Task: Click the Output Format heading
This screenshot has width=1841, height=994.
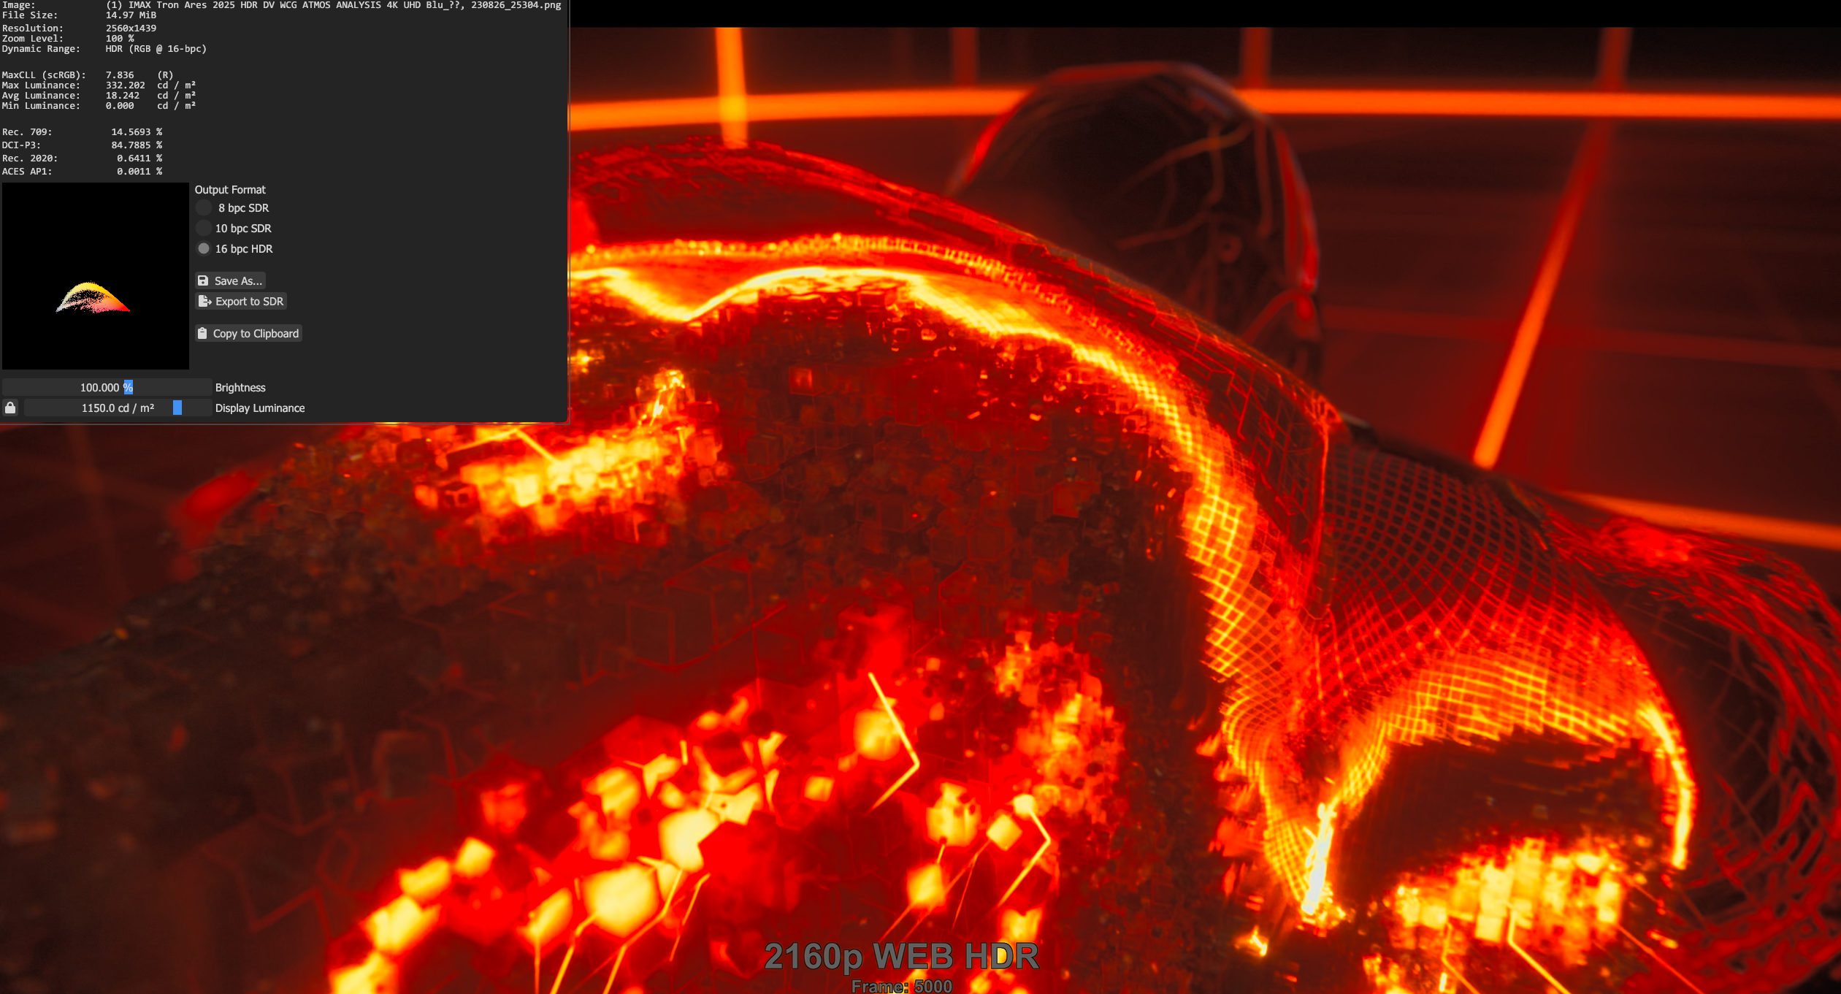Action: click(230, 190)
